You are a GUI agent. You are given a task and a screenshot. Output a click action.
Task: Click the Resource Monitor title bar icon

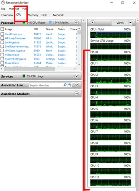point(3,3)
